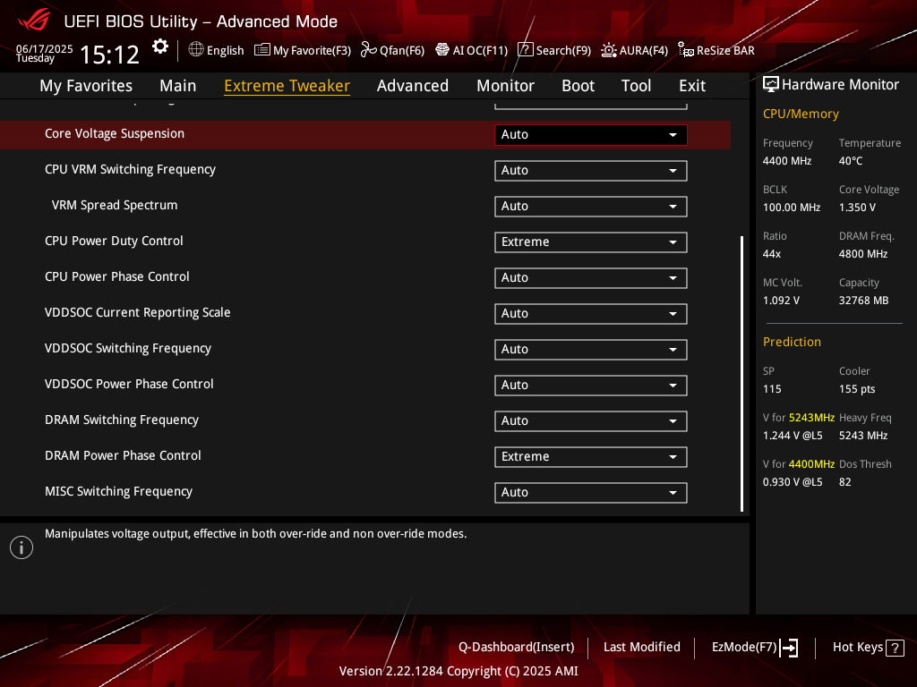917x687 pixels.
Task: Open Q-Dashboard(Insert)
Action: click(517, 648)
